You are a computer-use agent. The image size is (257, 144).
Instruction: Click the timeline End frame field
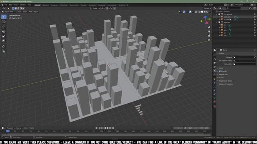pos(205,128)
